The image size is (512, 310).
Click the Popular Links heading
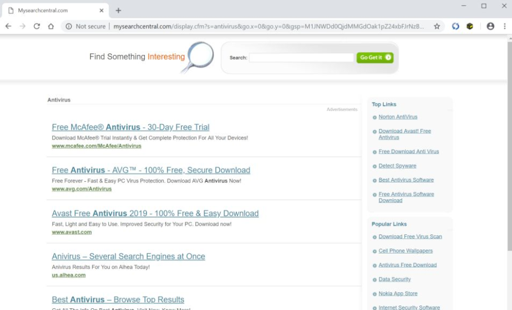389,224
